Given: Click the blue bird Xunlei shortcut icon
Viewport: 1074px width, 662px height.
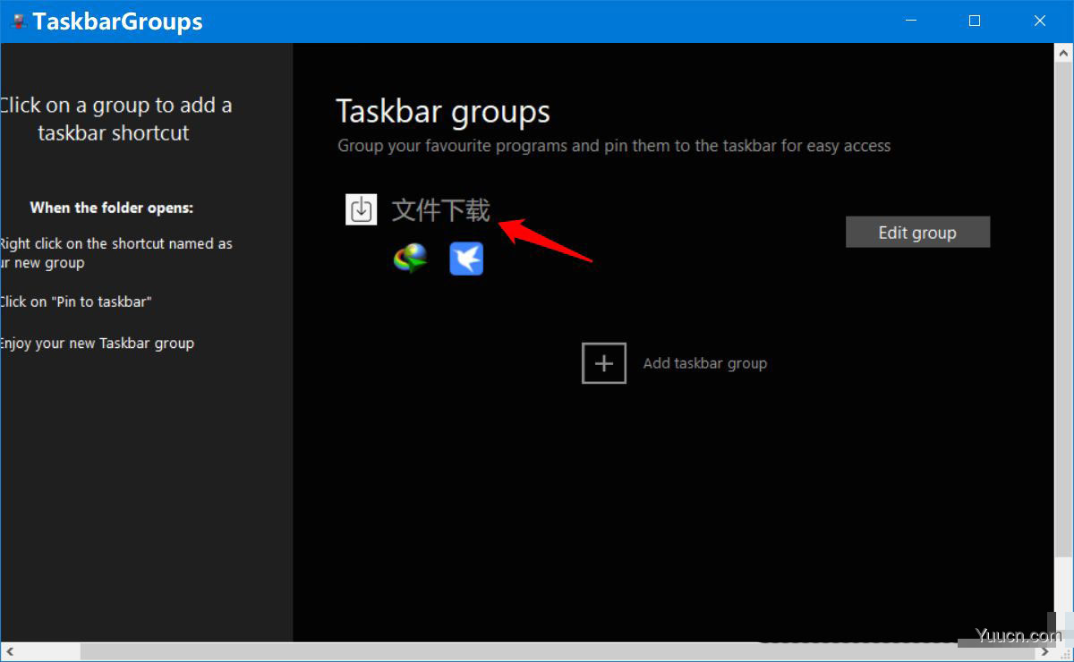Looking at the screenshot, I should point(466,259).
